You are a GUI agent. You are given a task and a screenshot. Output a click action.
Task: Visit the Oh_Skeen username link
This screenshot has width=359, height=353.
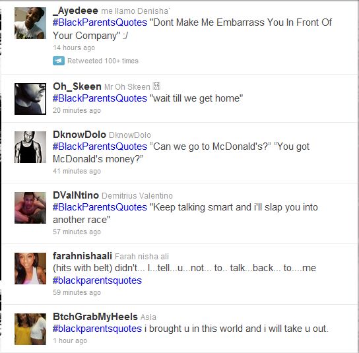(77, 86)
